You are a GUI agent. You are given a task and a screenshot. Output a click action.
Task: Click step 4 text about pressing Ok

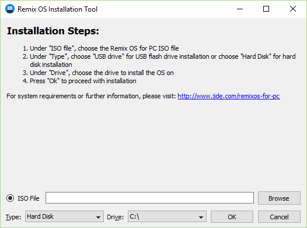pyautogui.click(x=79, y=81)
